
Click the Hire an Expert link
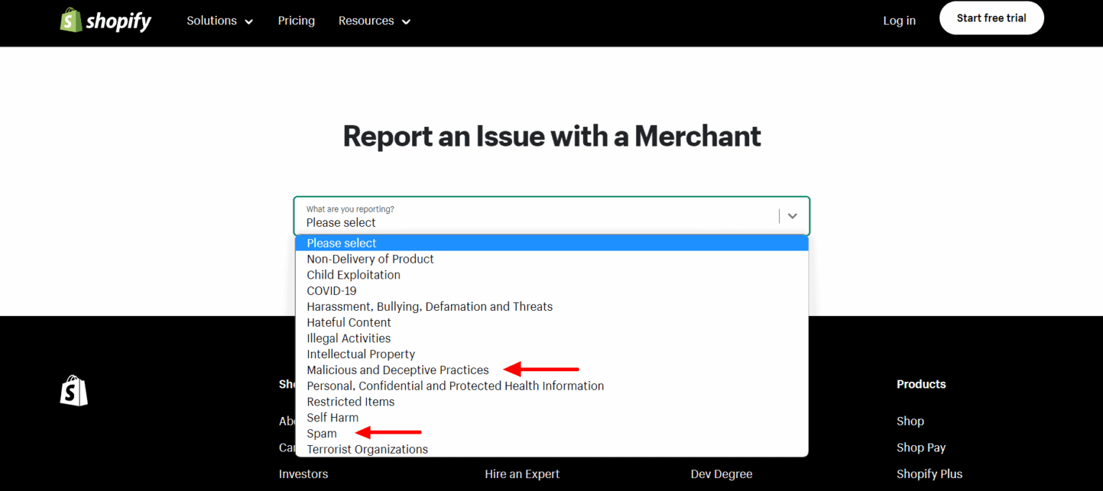coord(522,474)
